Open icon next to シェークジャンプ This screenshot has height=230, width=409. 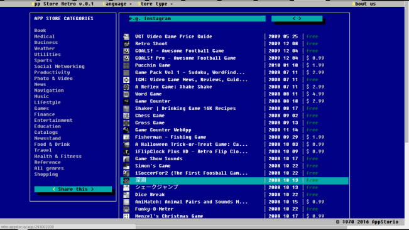126,187
